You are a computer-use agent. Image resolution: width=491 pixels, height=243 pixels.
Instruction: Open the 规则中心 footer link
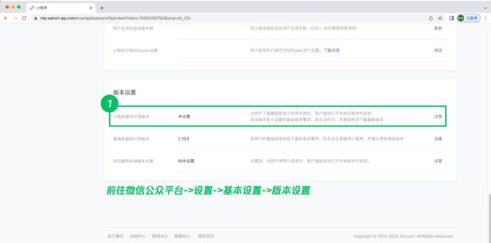click(160, 236)
